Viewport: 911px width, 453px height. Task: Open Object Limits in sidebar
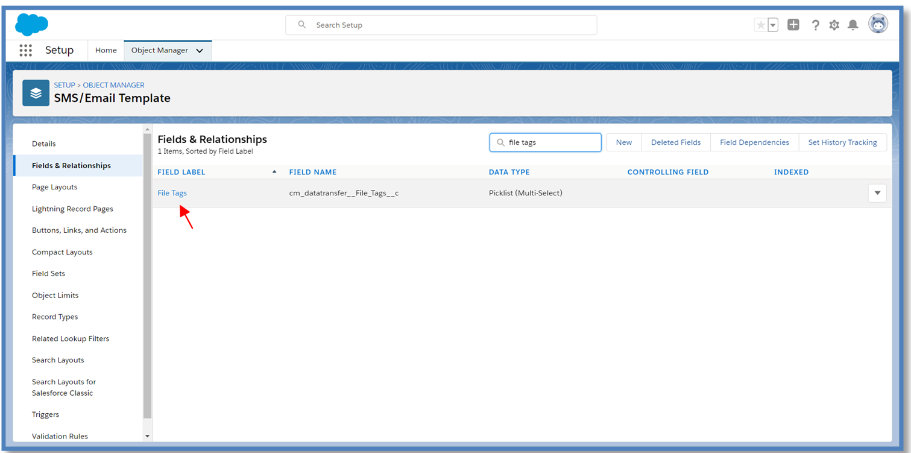(x=55, y=295)
